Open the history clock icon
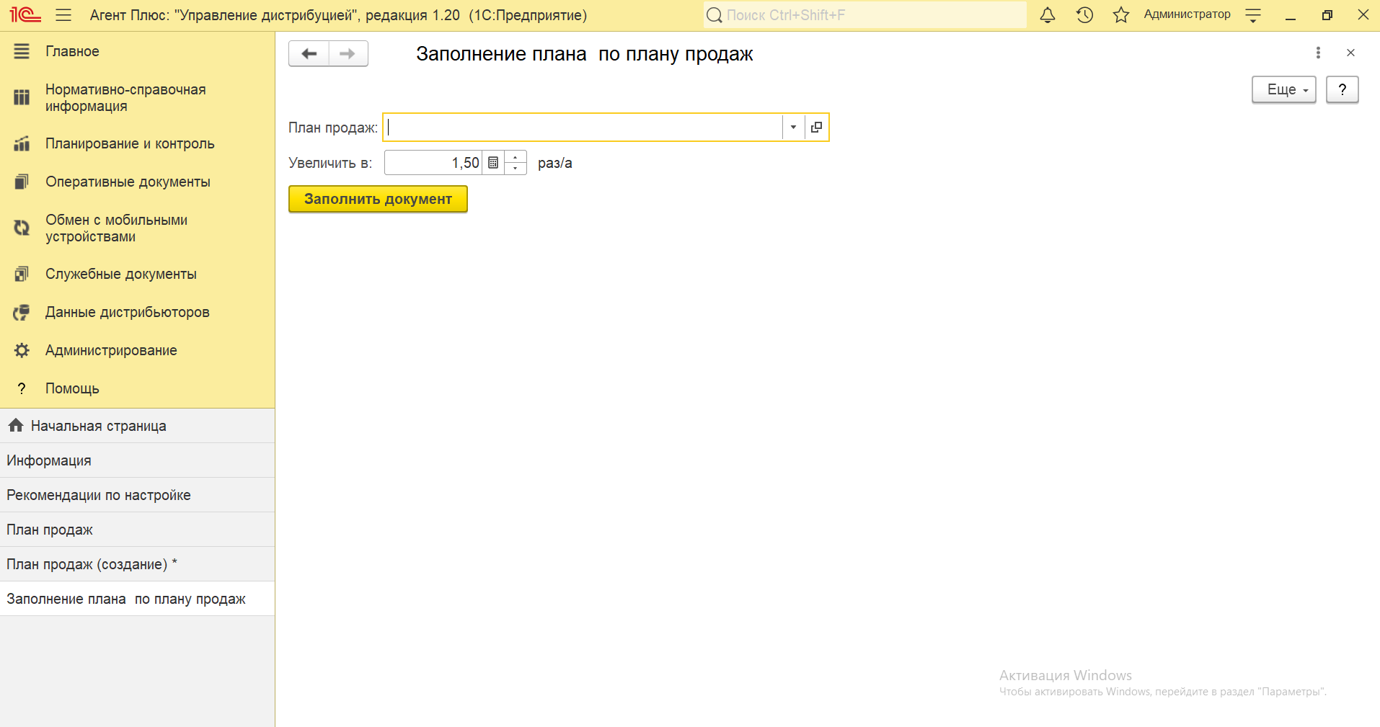 click(x=1084, y=15)
